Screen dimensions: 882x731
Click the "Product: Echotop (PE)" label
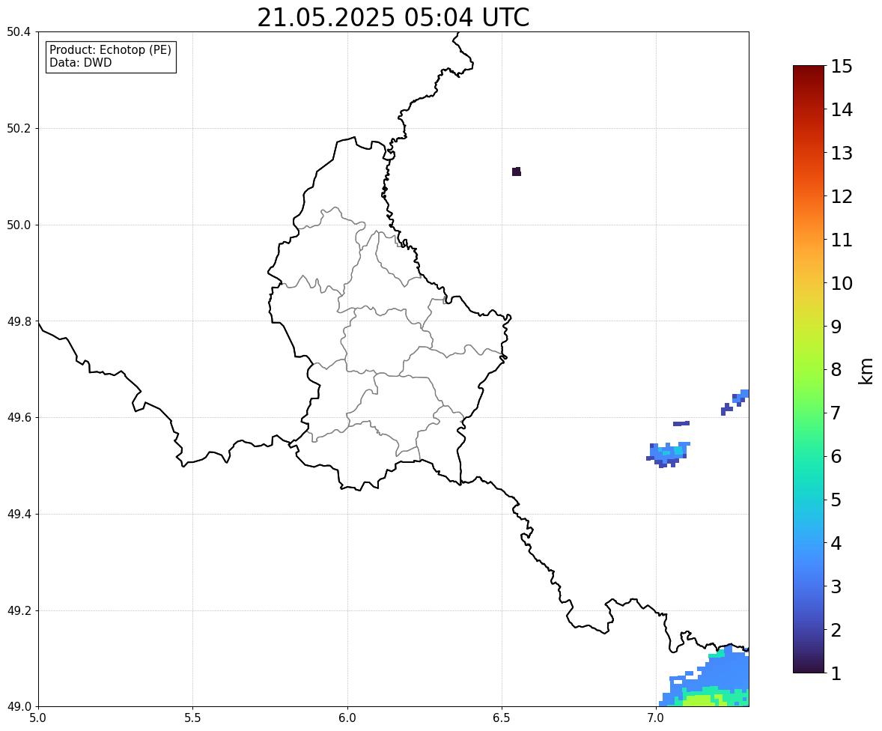[110, 50]
